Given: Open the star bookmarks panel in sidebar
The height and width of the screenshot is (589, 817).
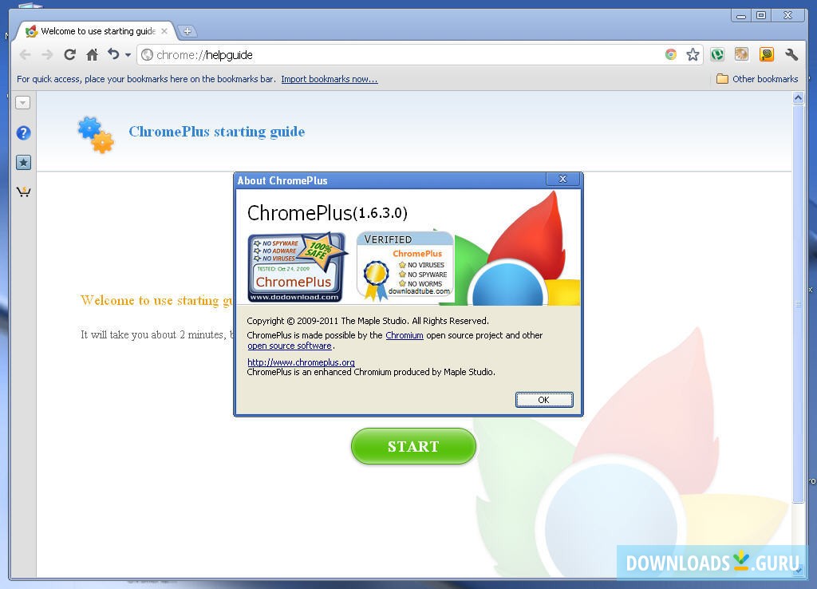Looking at the screenshot, I should point(23,162).
